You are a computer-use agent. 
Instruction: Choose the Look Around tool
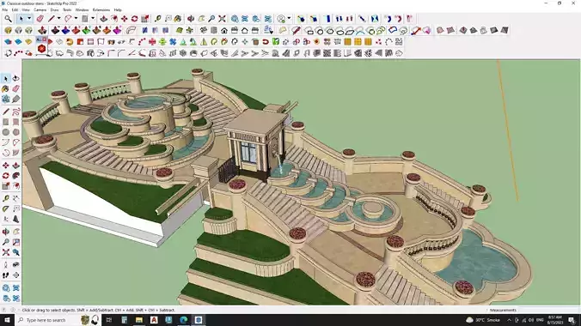(x=15, y=264)
